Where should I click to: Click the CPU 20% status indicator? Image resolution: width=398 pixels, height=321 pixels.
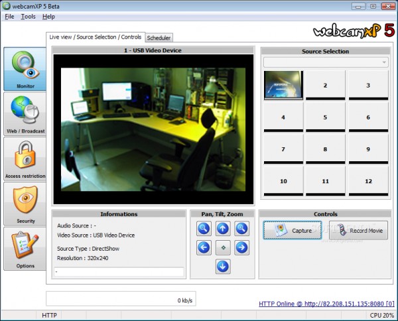coord(382,315)
